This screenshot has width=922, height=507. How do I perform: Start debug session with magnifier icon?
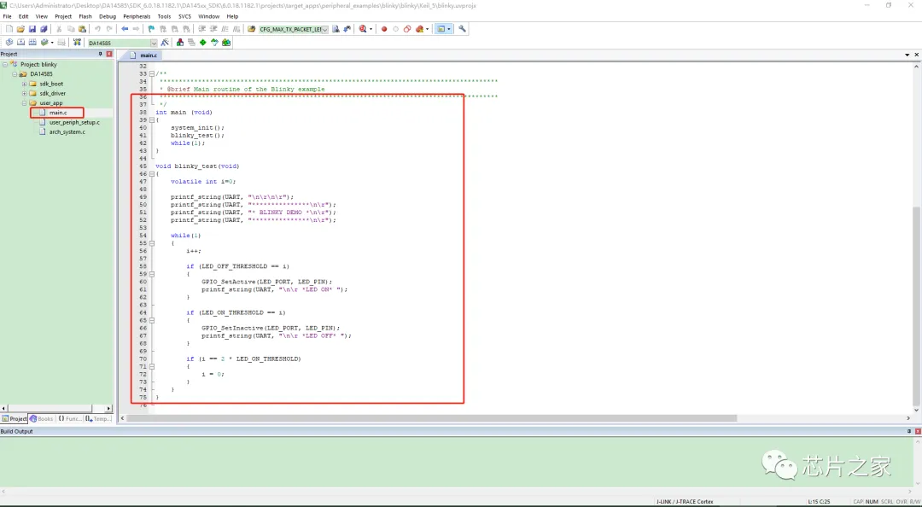point(364,29)
